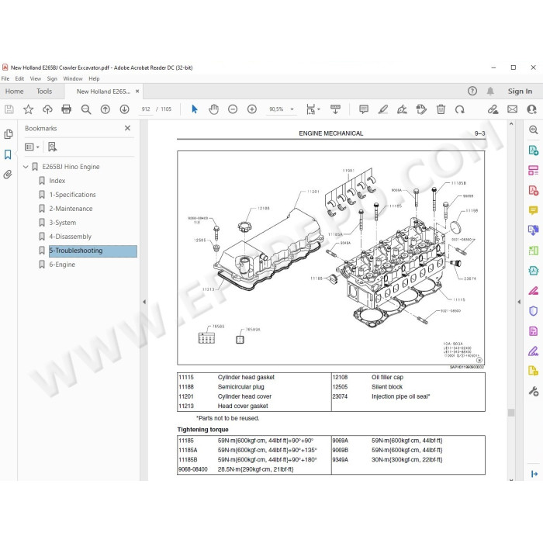Click the Sign In button
Image resolution: width=543 pixels, height=543 pixels.
[520, 92]
